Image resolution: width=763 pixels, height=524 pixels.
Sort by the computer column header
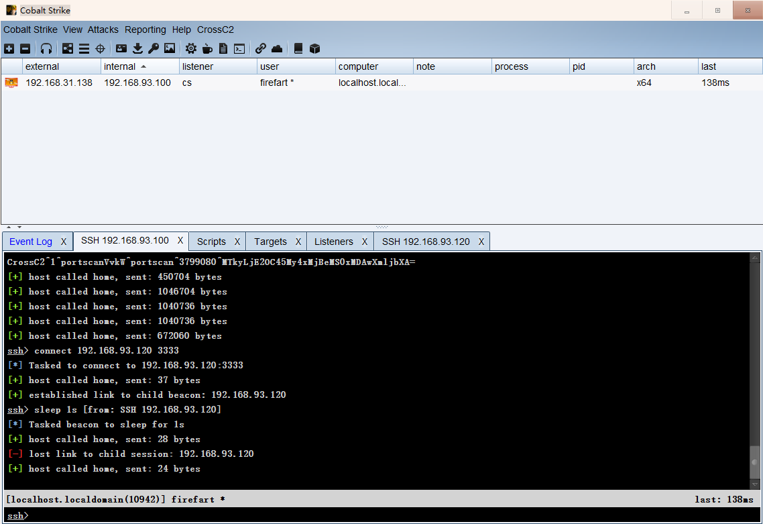tap(374, 66)
